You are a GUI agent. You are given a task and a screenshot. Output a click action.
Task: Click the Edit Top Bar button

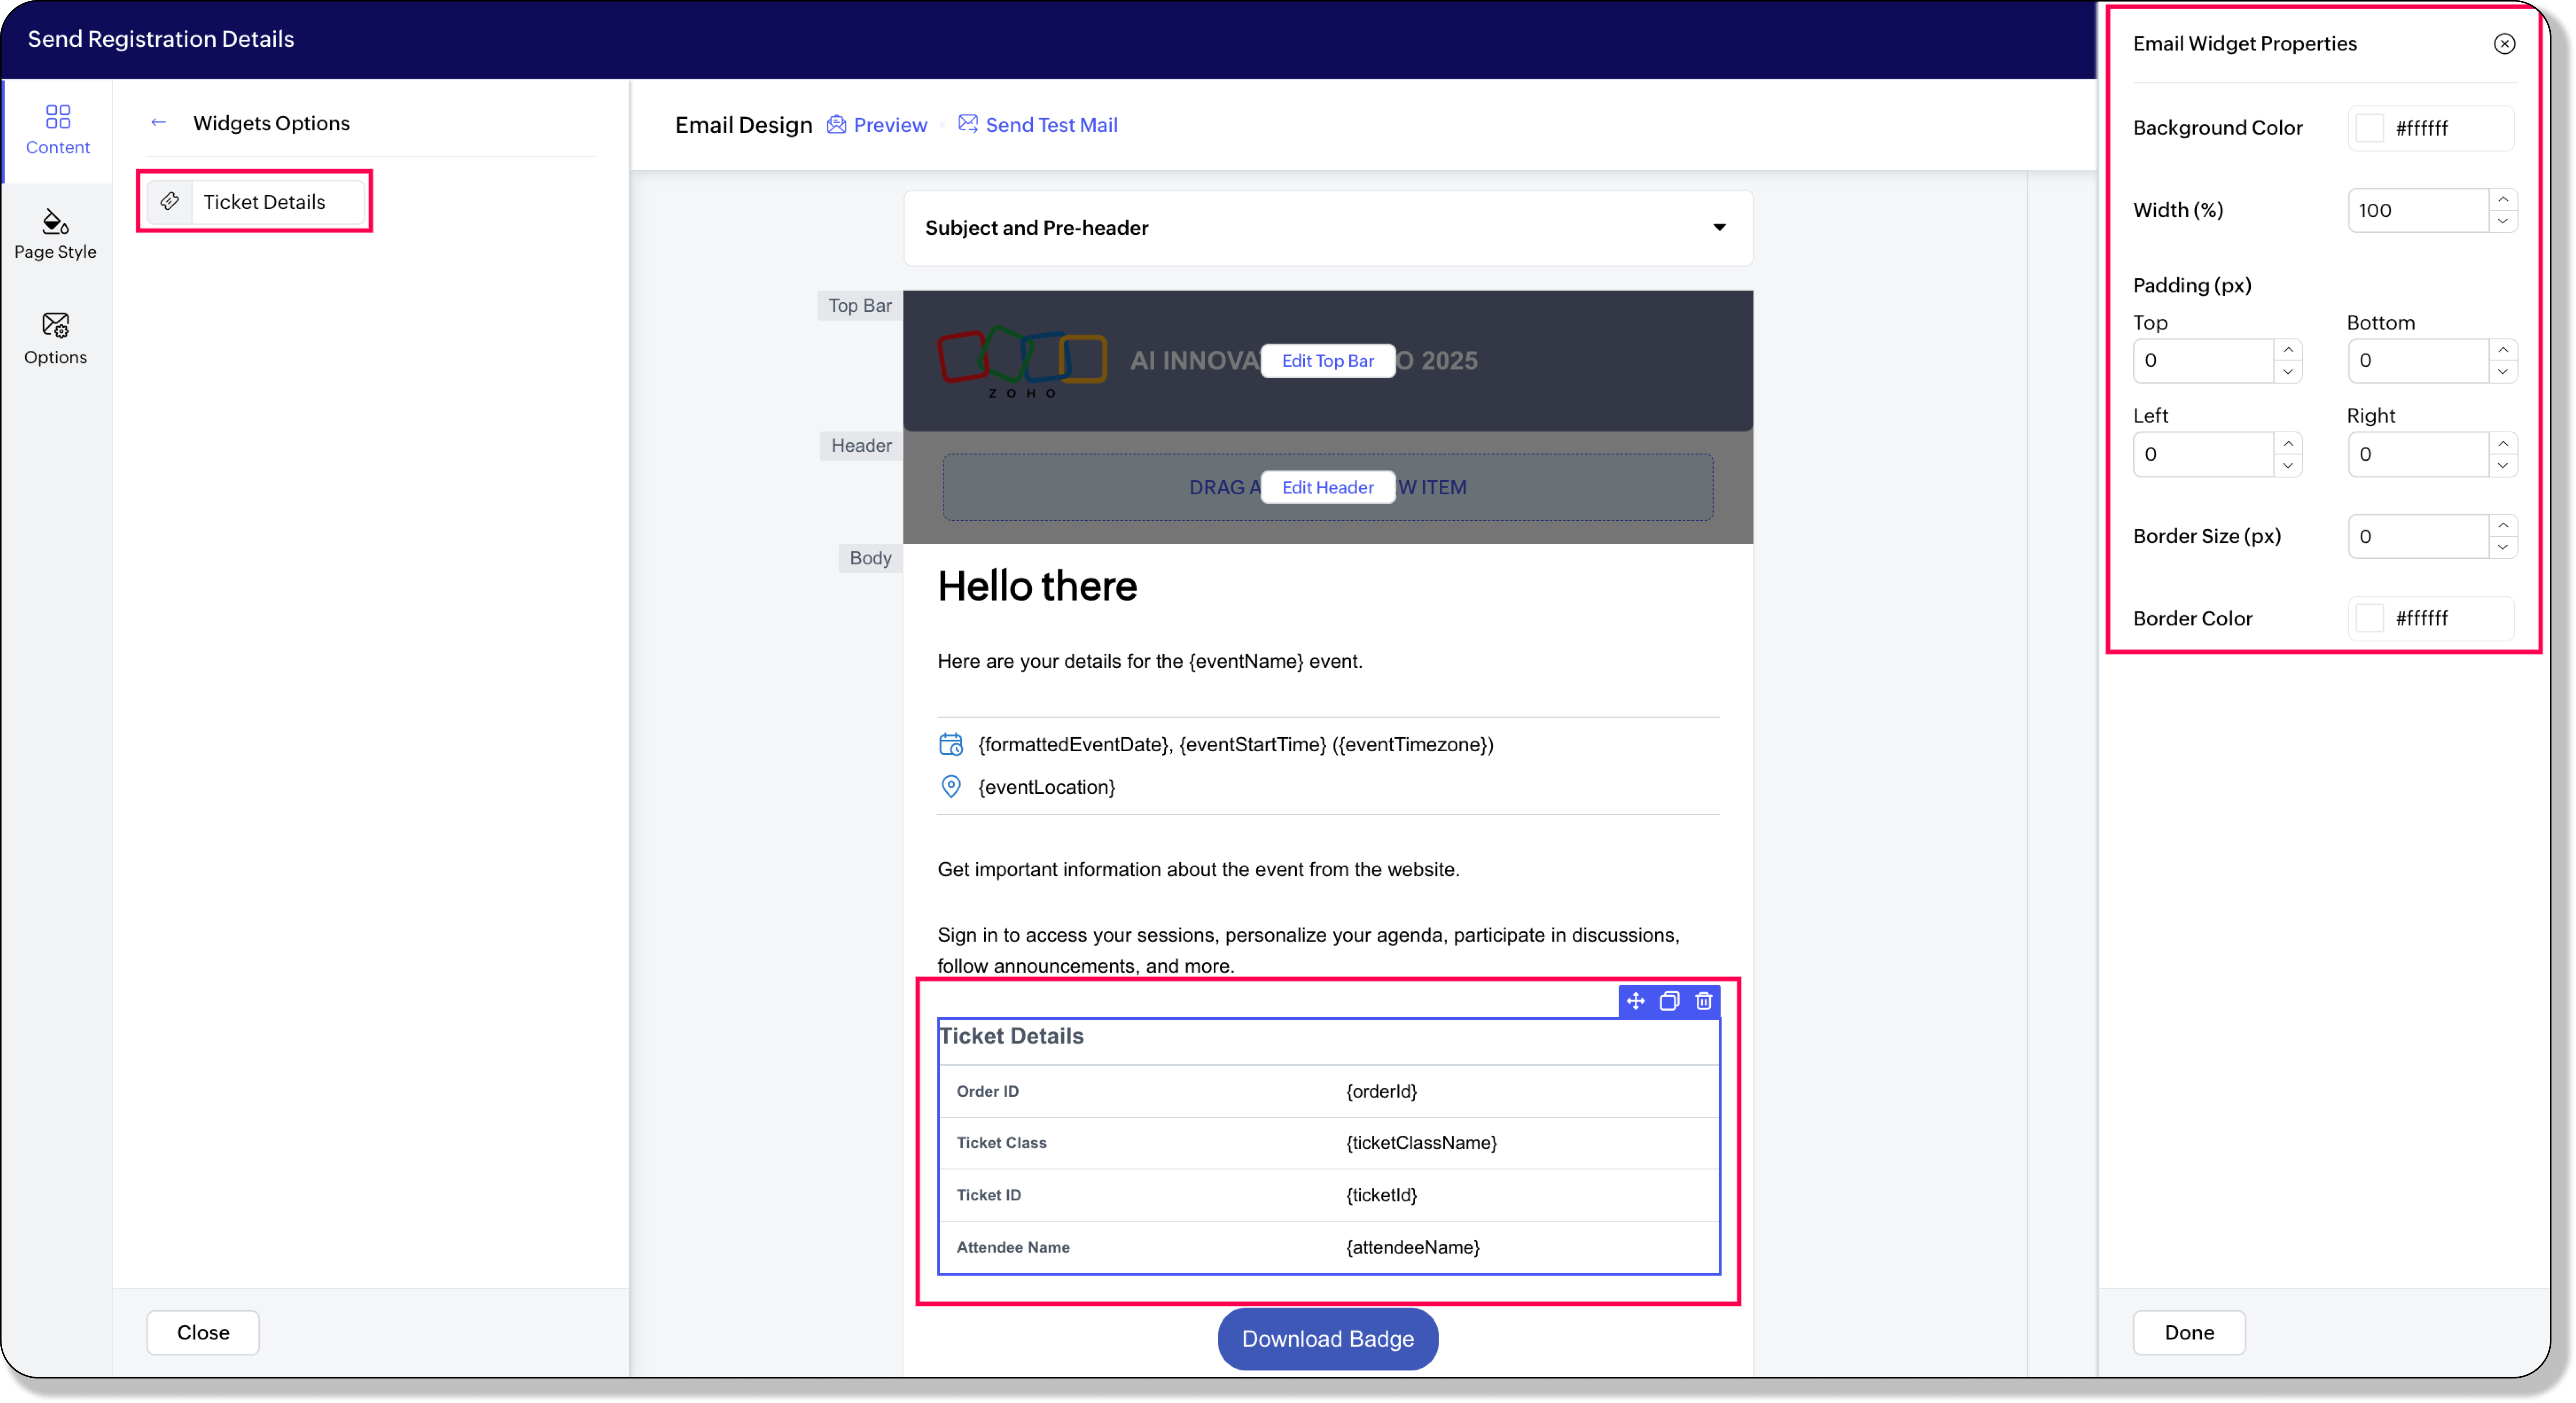click(1327, 361)
